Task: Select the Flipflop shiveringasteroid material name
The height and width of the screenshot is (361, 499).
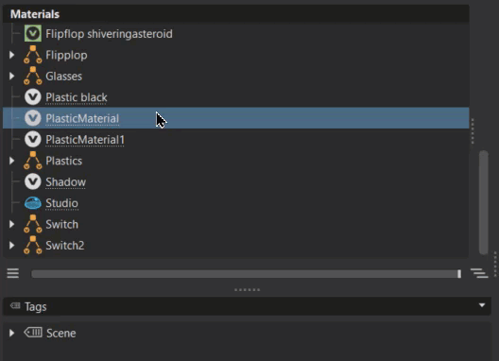Action: [x=109, y=34]
